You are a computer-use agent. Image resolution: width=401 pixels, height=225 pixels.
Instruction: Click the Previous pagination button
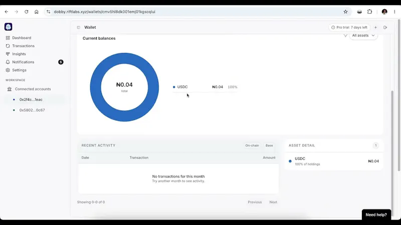coord(255,202)
